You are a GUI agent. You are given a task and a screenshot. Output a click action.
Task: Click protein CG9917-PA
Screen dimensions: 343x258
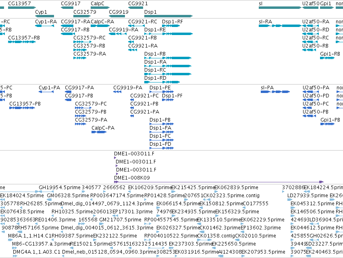coord(68,92)
